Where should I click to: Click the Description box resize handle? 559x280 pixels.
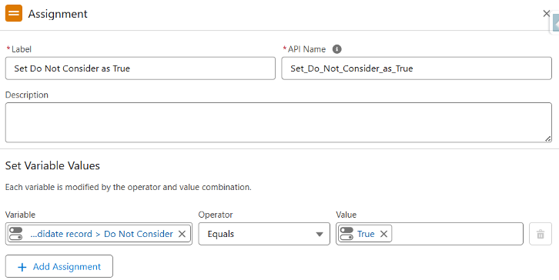click(548, 139)
